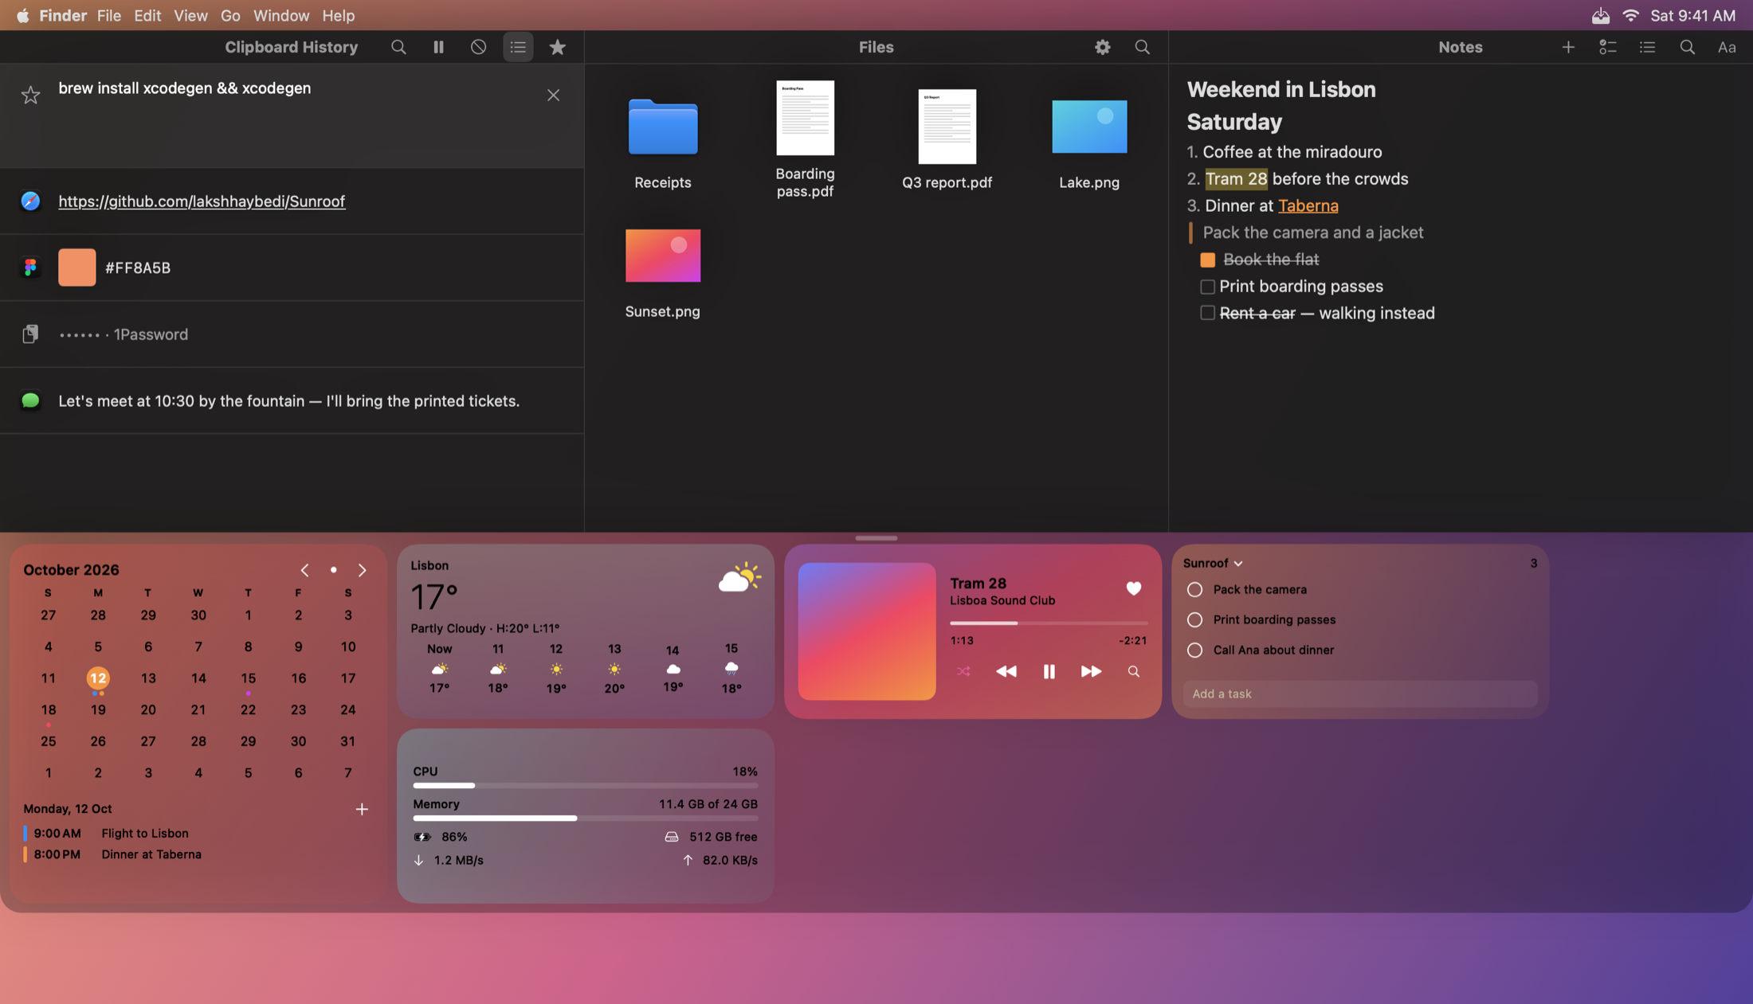This screenshot has height=1004, width=1753.
Task: Toggle shuffle in the music player
Action: pos(963,671)
